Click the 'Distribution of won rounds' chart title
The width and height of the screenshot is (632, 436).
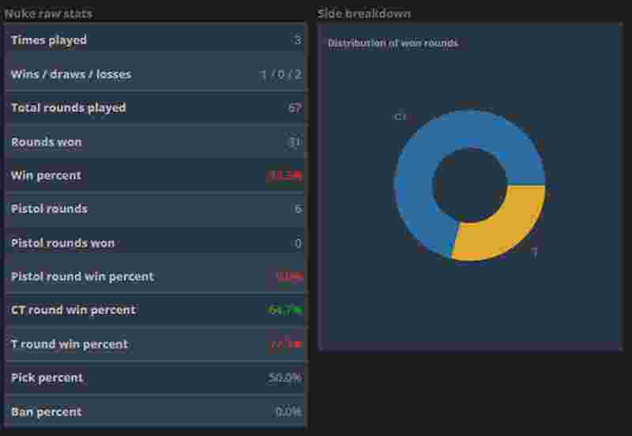click(393, 43)
